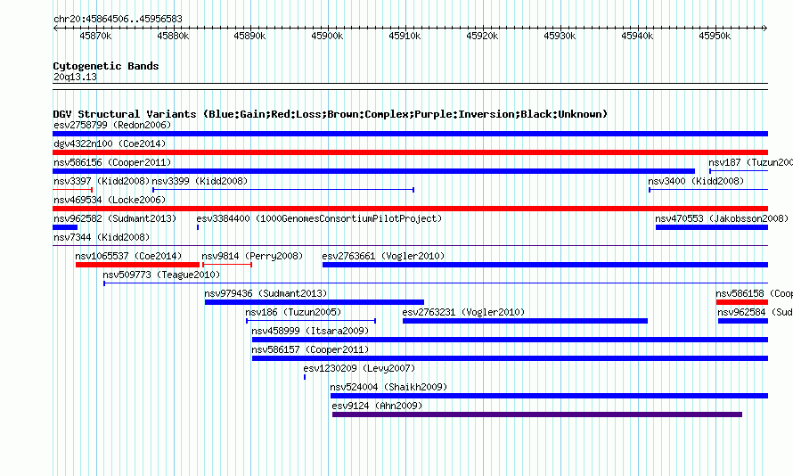
Task: Click the 45900k ruler tick label
Action: pyautogui.click(x=327, y=36)
